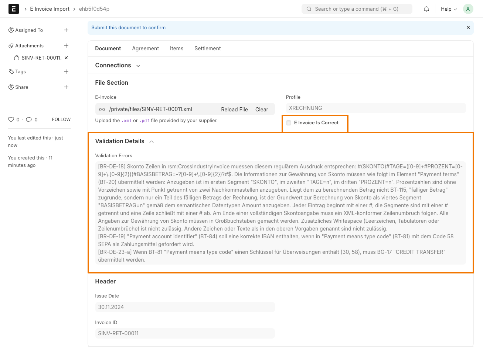Clear the uploaded e-invoice file
The width and height of the screenshot is (483, 353).
(262, 110)
